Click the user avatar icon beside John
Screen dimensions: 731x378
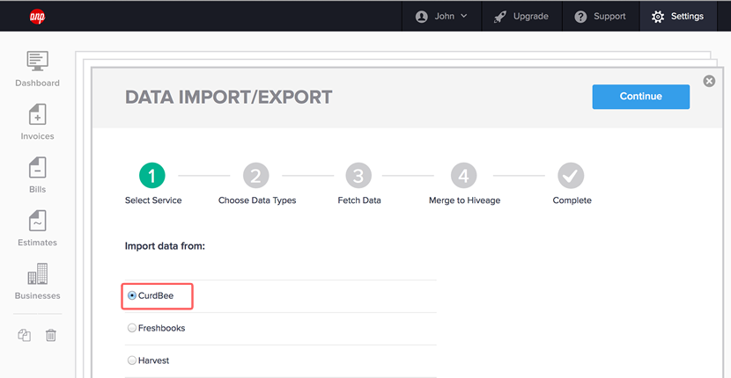[x=422, y=17]
